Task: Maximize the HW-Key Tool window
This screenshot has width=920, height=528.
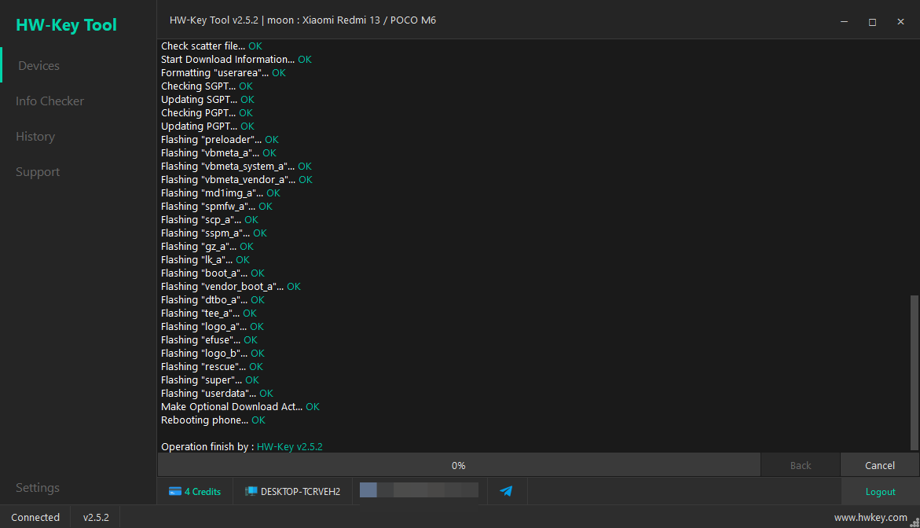Action: point(873,22)
